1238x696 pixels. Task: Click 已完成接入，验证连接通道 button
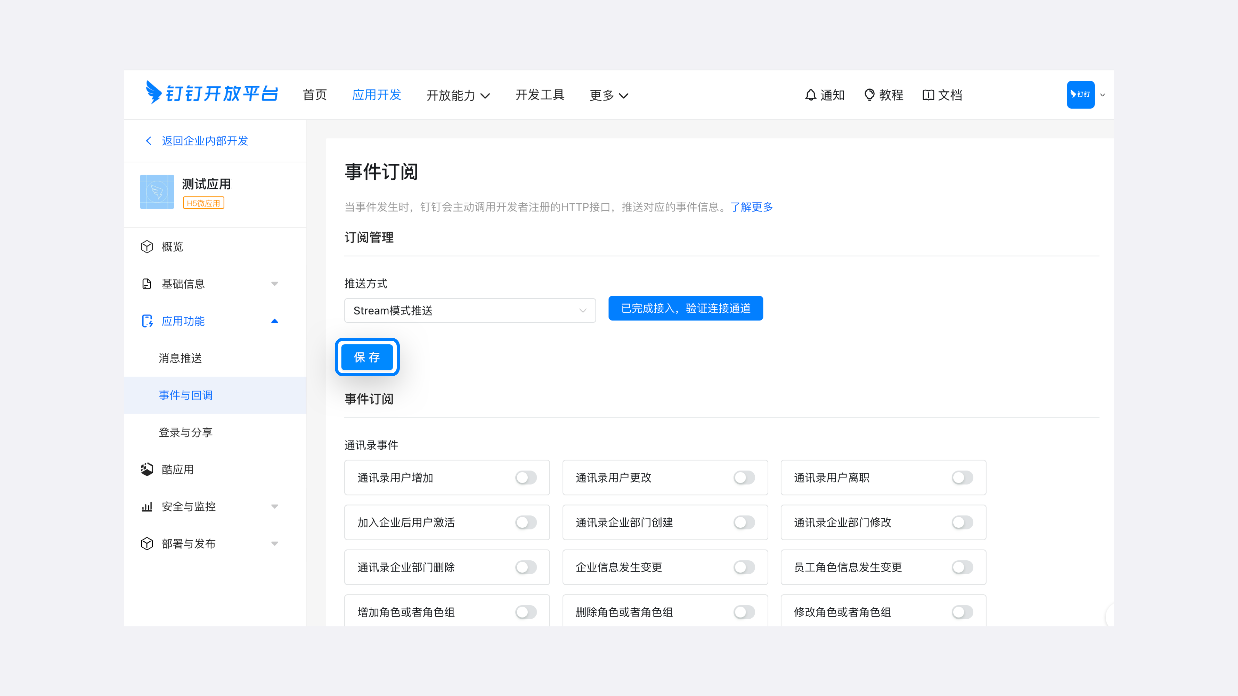(685, 308)
